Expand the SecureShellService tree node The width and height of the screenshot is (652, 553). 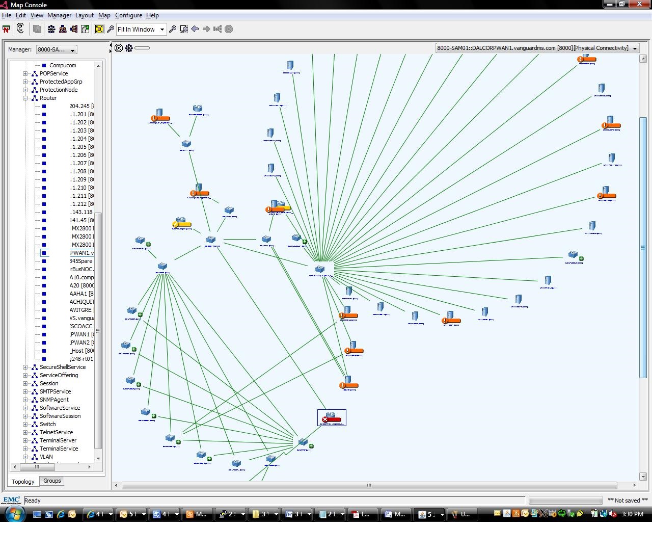(25, 367)
